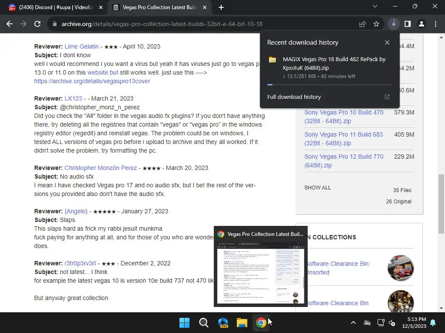Toggle the Chrome downloads bubble icon
Screen dimensions: 445x333
(394, 24)
